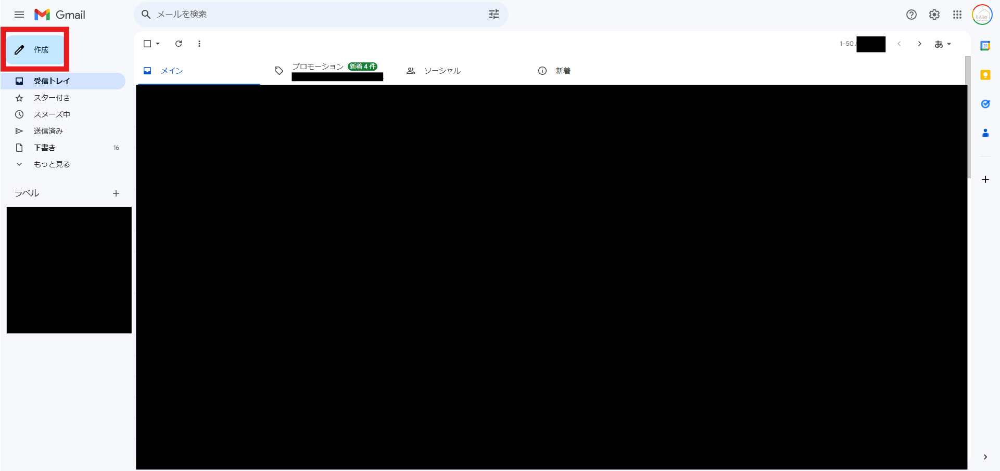This screenshot has width=1000, height=471.
Task: Open スヌーズ中 folder
Action: [x=63, y=114]
